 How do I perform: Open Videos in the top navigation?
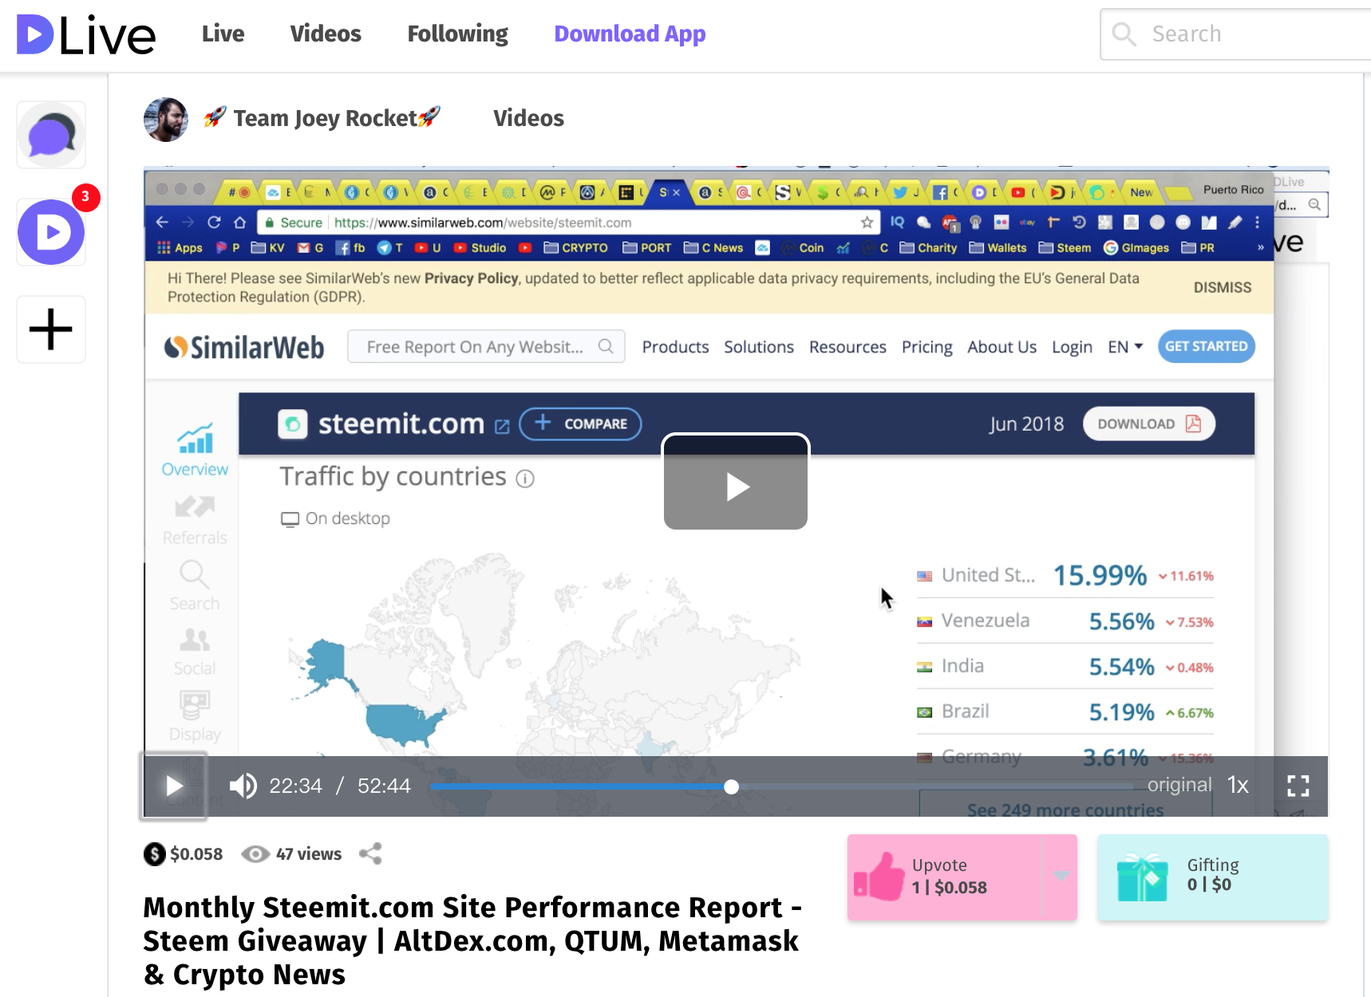point(326,33)
